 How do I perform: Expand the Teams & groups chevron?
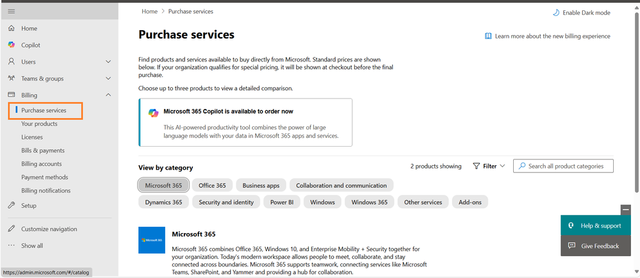(x=108, y=78)
